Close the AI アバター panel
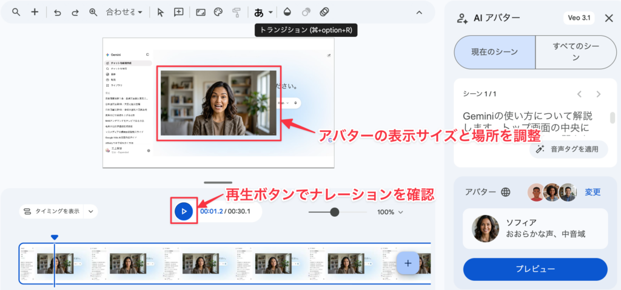The height and width of the screenshot is (290, 621). (x=609, y=18)
